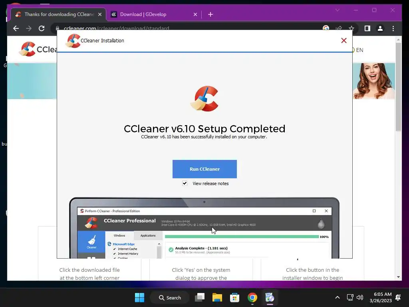Click the text 'Click 'Yes' on the system'
This screenshot has height=307, width=409.
(201, 270)
